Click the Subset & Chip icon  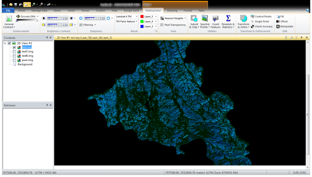194,19
